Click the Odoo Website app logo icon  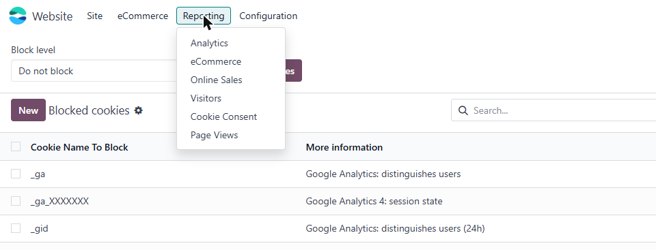point(18,16)
